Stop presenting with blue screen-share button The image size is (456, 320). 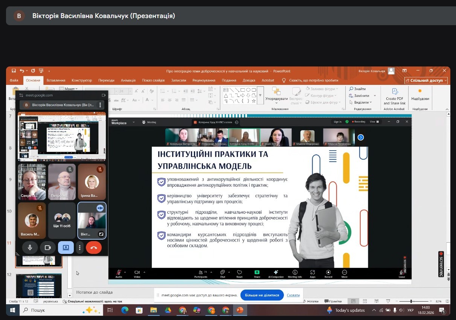click(66, 248)
